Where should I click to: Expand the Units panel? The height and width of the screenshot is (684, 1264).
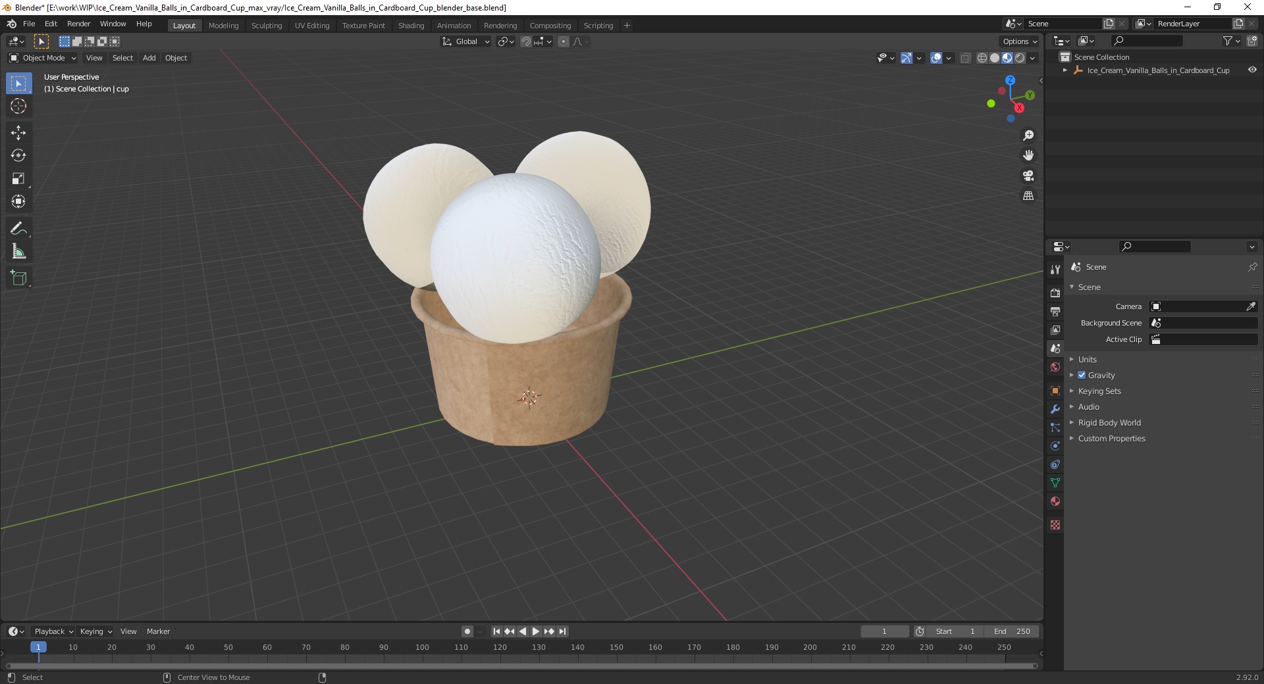click(1087, 359)
